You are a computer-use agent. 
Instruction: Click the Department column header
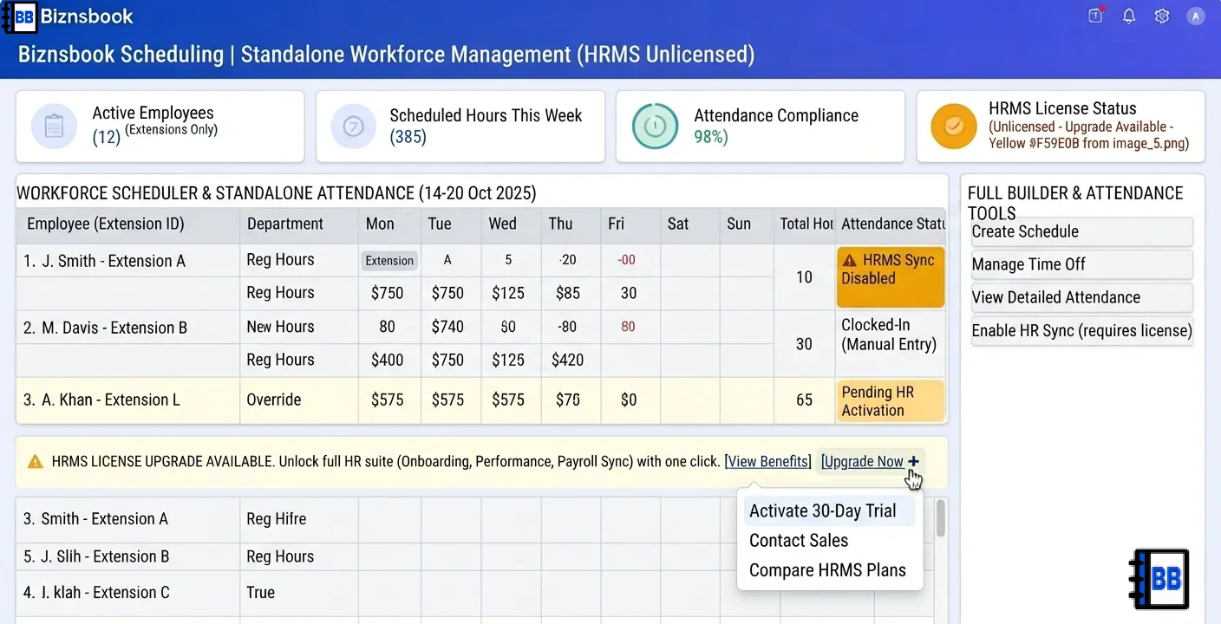(x=298, y=224)
